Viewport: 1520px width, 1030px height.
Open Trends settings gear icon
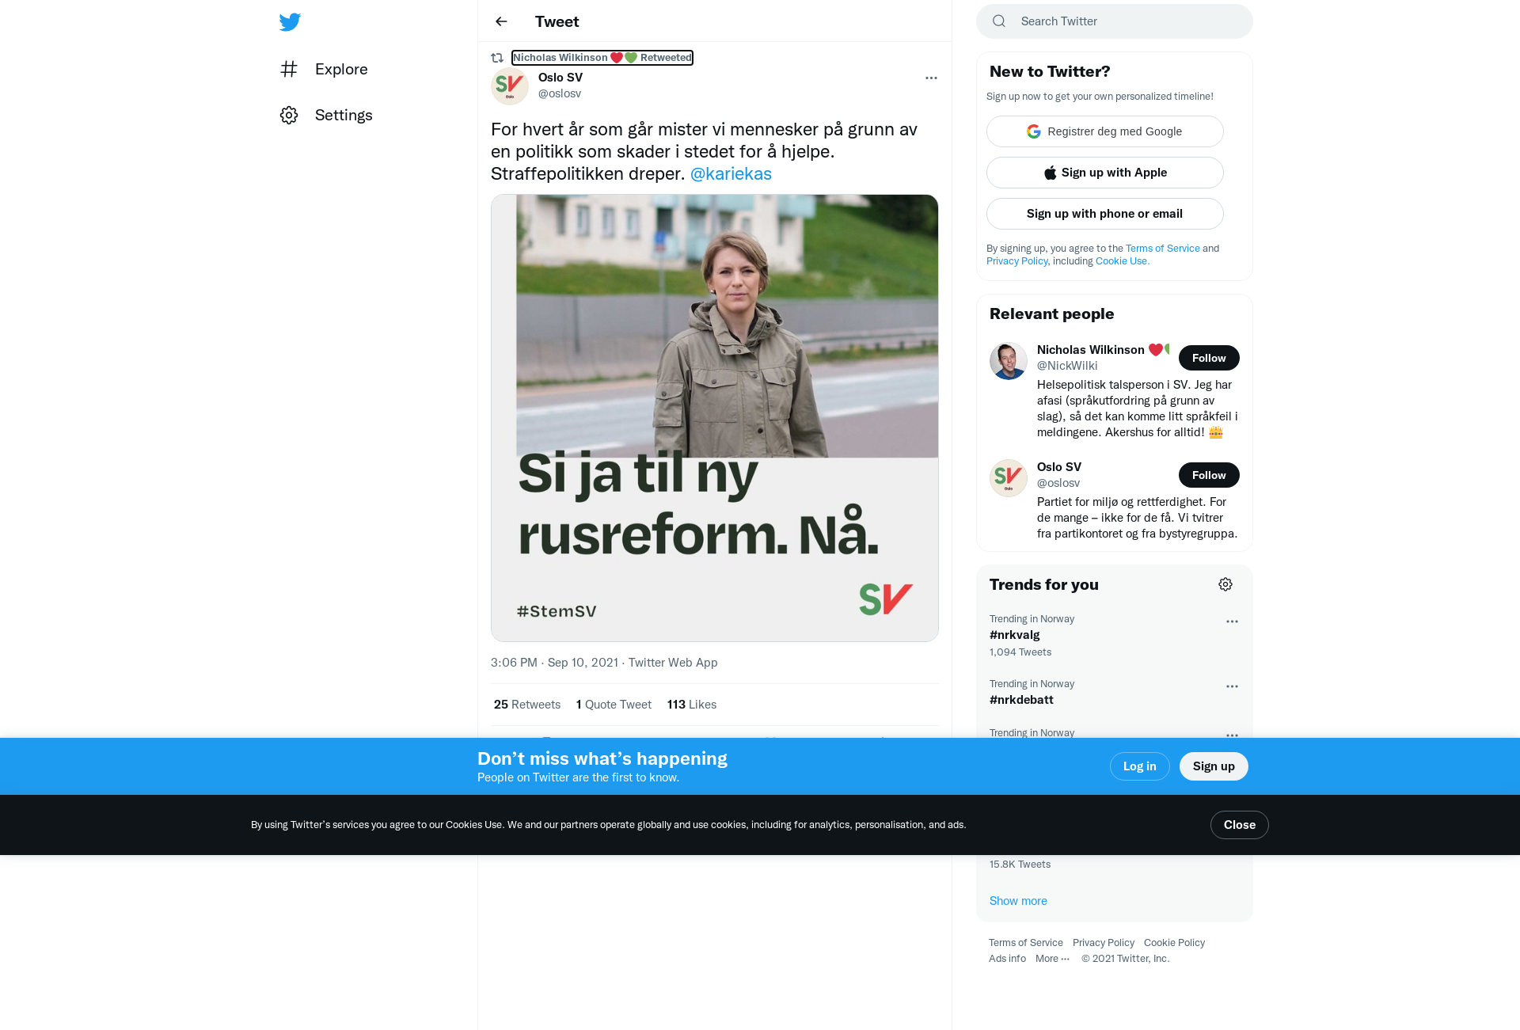point(1225,584)
